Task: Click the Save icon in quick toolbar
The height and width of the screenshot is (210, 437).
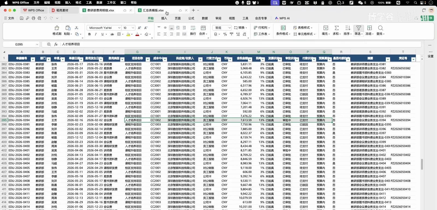Action: [22, 18]
